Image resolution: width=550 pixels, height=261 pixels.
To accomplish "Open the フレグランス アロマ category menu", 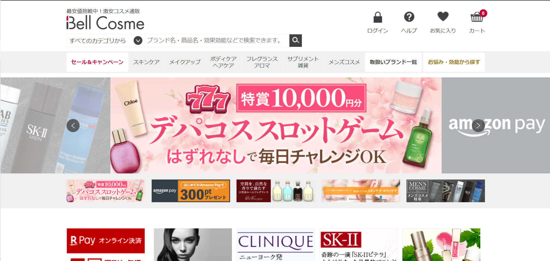I will 262,62.
